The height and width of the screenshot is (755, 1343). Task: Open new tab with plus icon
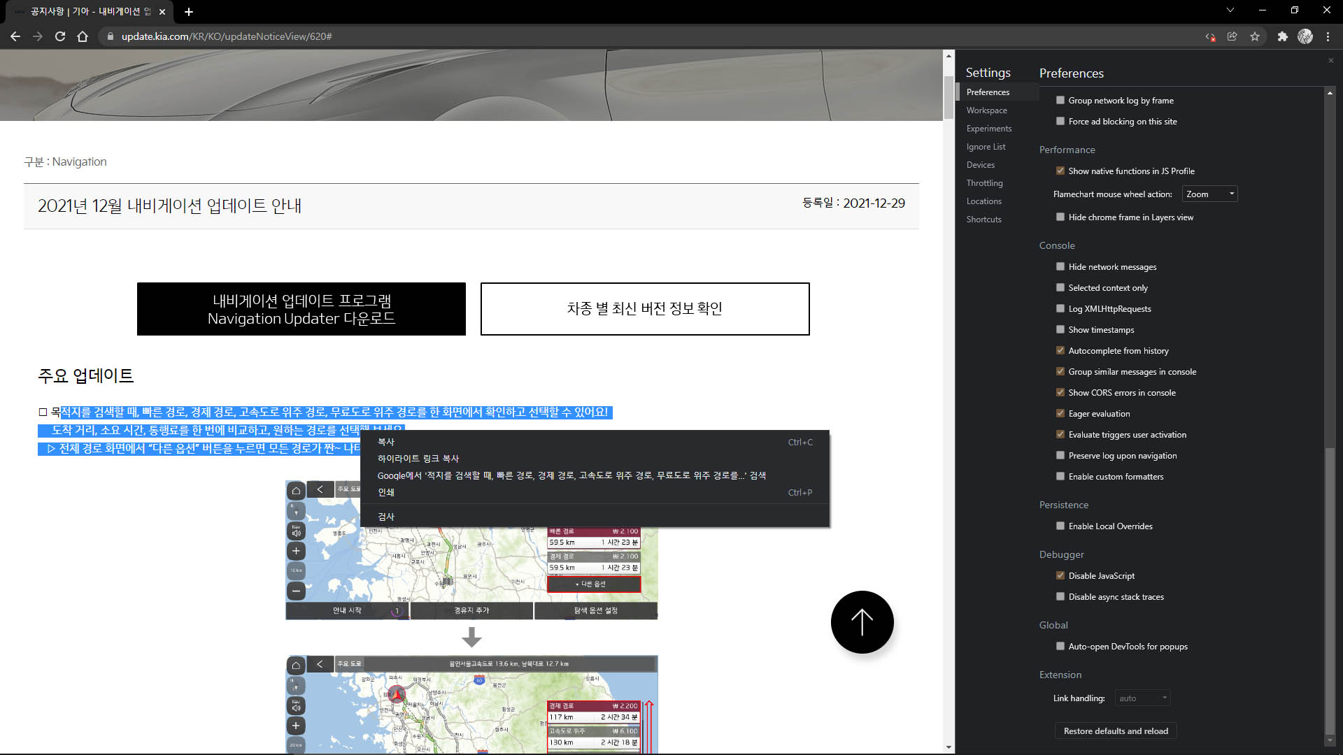[x=189, y=12]
